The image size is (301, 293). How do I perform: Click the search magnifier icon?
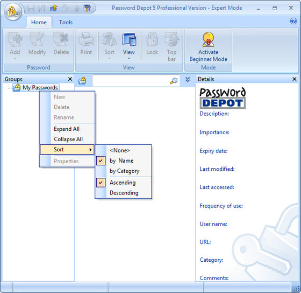pyautogui.click(x=174, y=81)
